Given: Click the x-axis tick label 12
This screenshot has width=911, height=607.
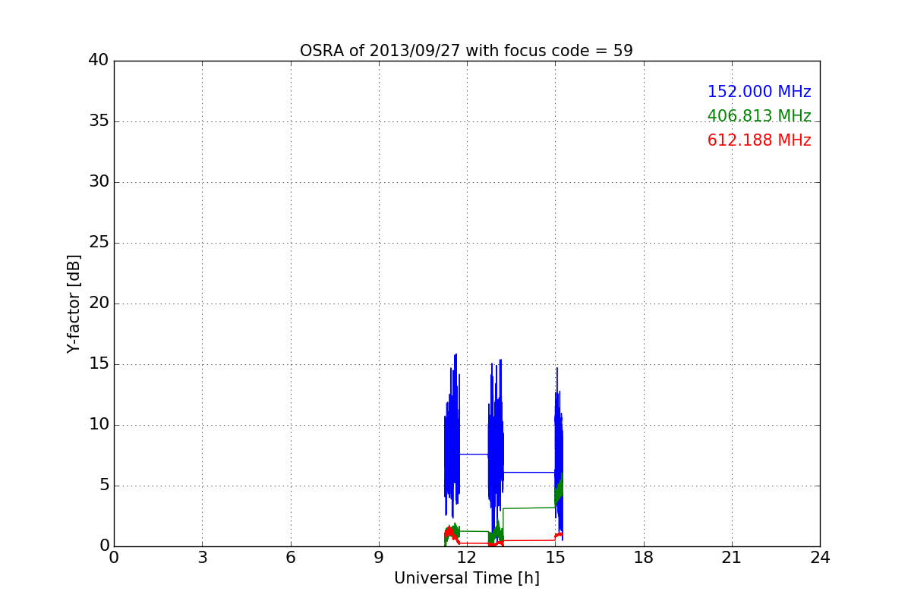Looking at the screenshot, I should 467,558.
